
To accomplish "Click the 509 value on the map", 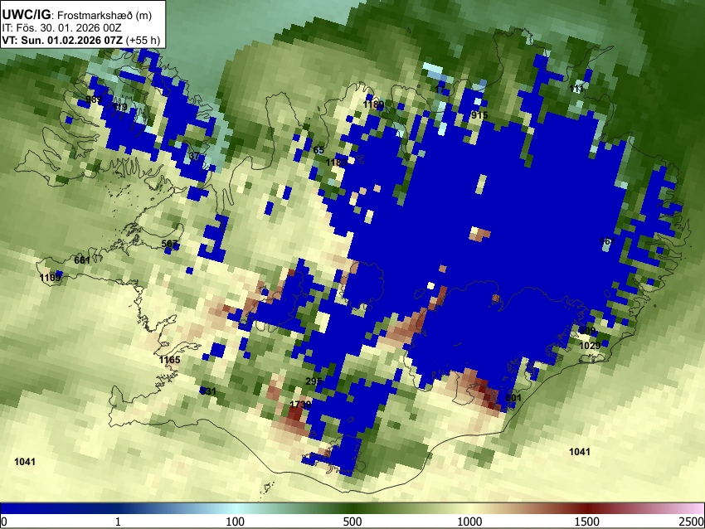I will tap(587, 331).
